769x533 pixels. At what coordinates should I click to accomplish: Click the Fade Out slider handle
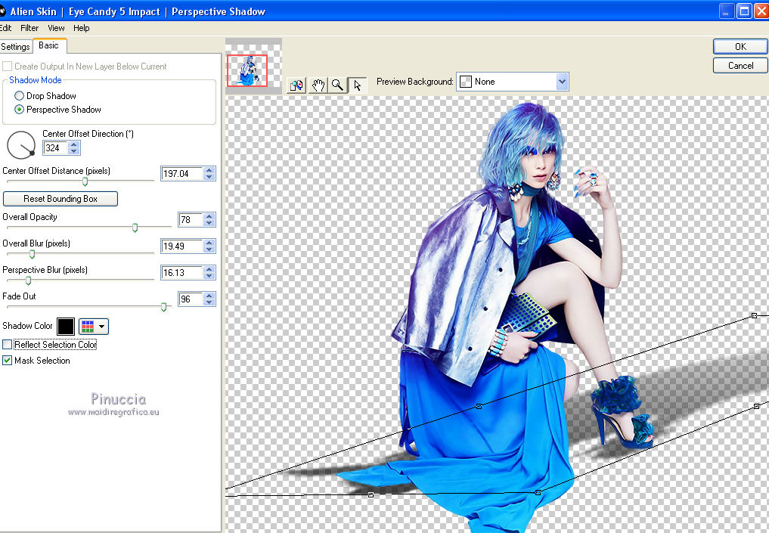164,307
